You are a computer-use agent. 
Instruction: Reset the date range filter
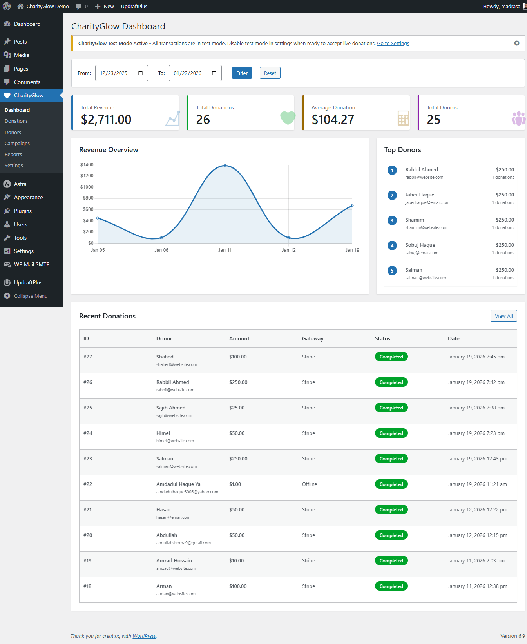(x=270, y=73)
